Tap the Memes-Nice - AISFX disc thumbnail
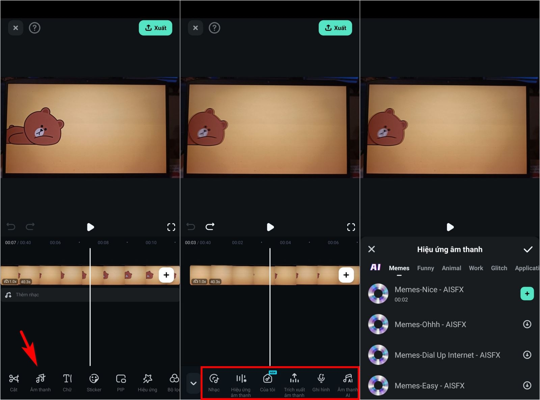The width and height of the screenshot is (540, 400). (x=378, y=294)
